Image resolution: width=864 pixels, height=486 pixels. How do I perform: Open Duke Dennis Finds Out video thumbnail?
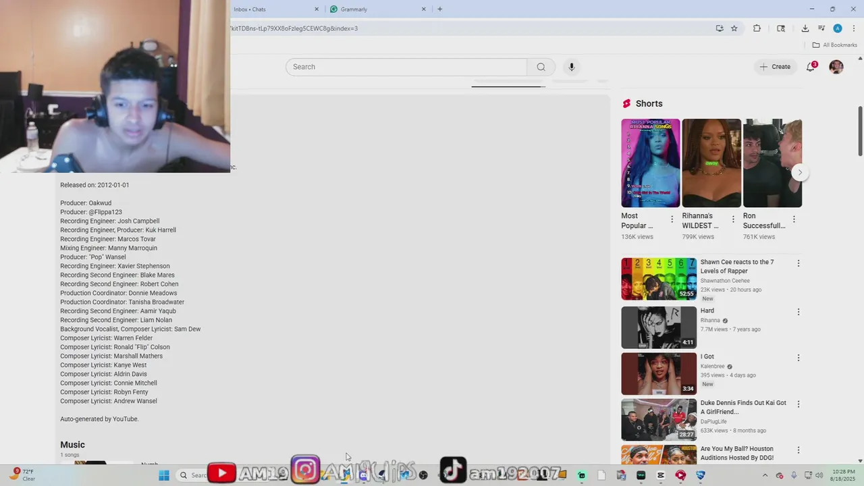(659, 420)
